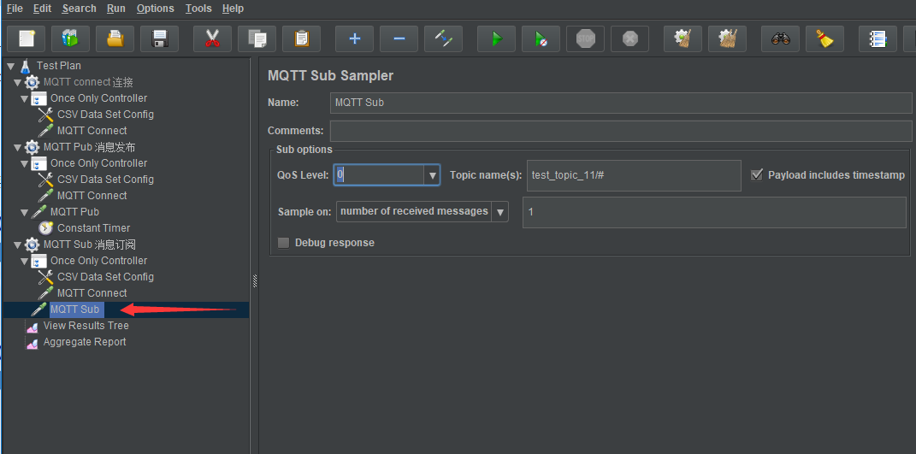Open the Function Helper list icon
Image resolution: width=916 pixels, height=454 pixels.
(x=878, y=39)
